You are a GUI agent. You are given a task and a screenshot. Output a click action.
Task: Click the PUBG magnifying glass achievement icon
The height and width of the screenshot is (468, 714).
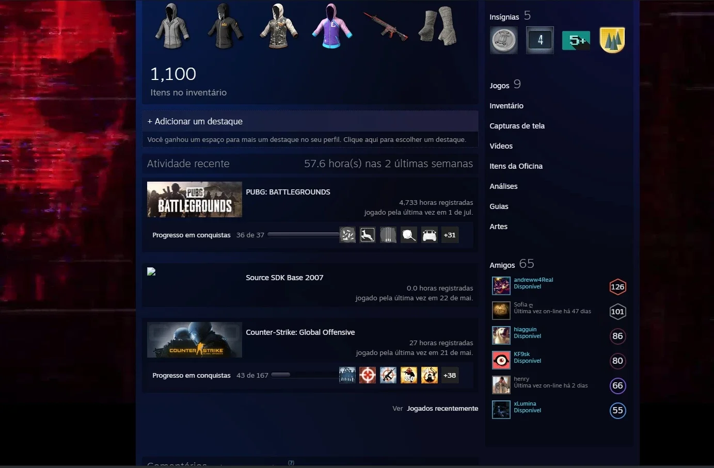coord(409,235)
